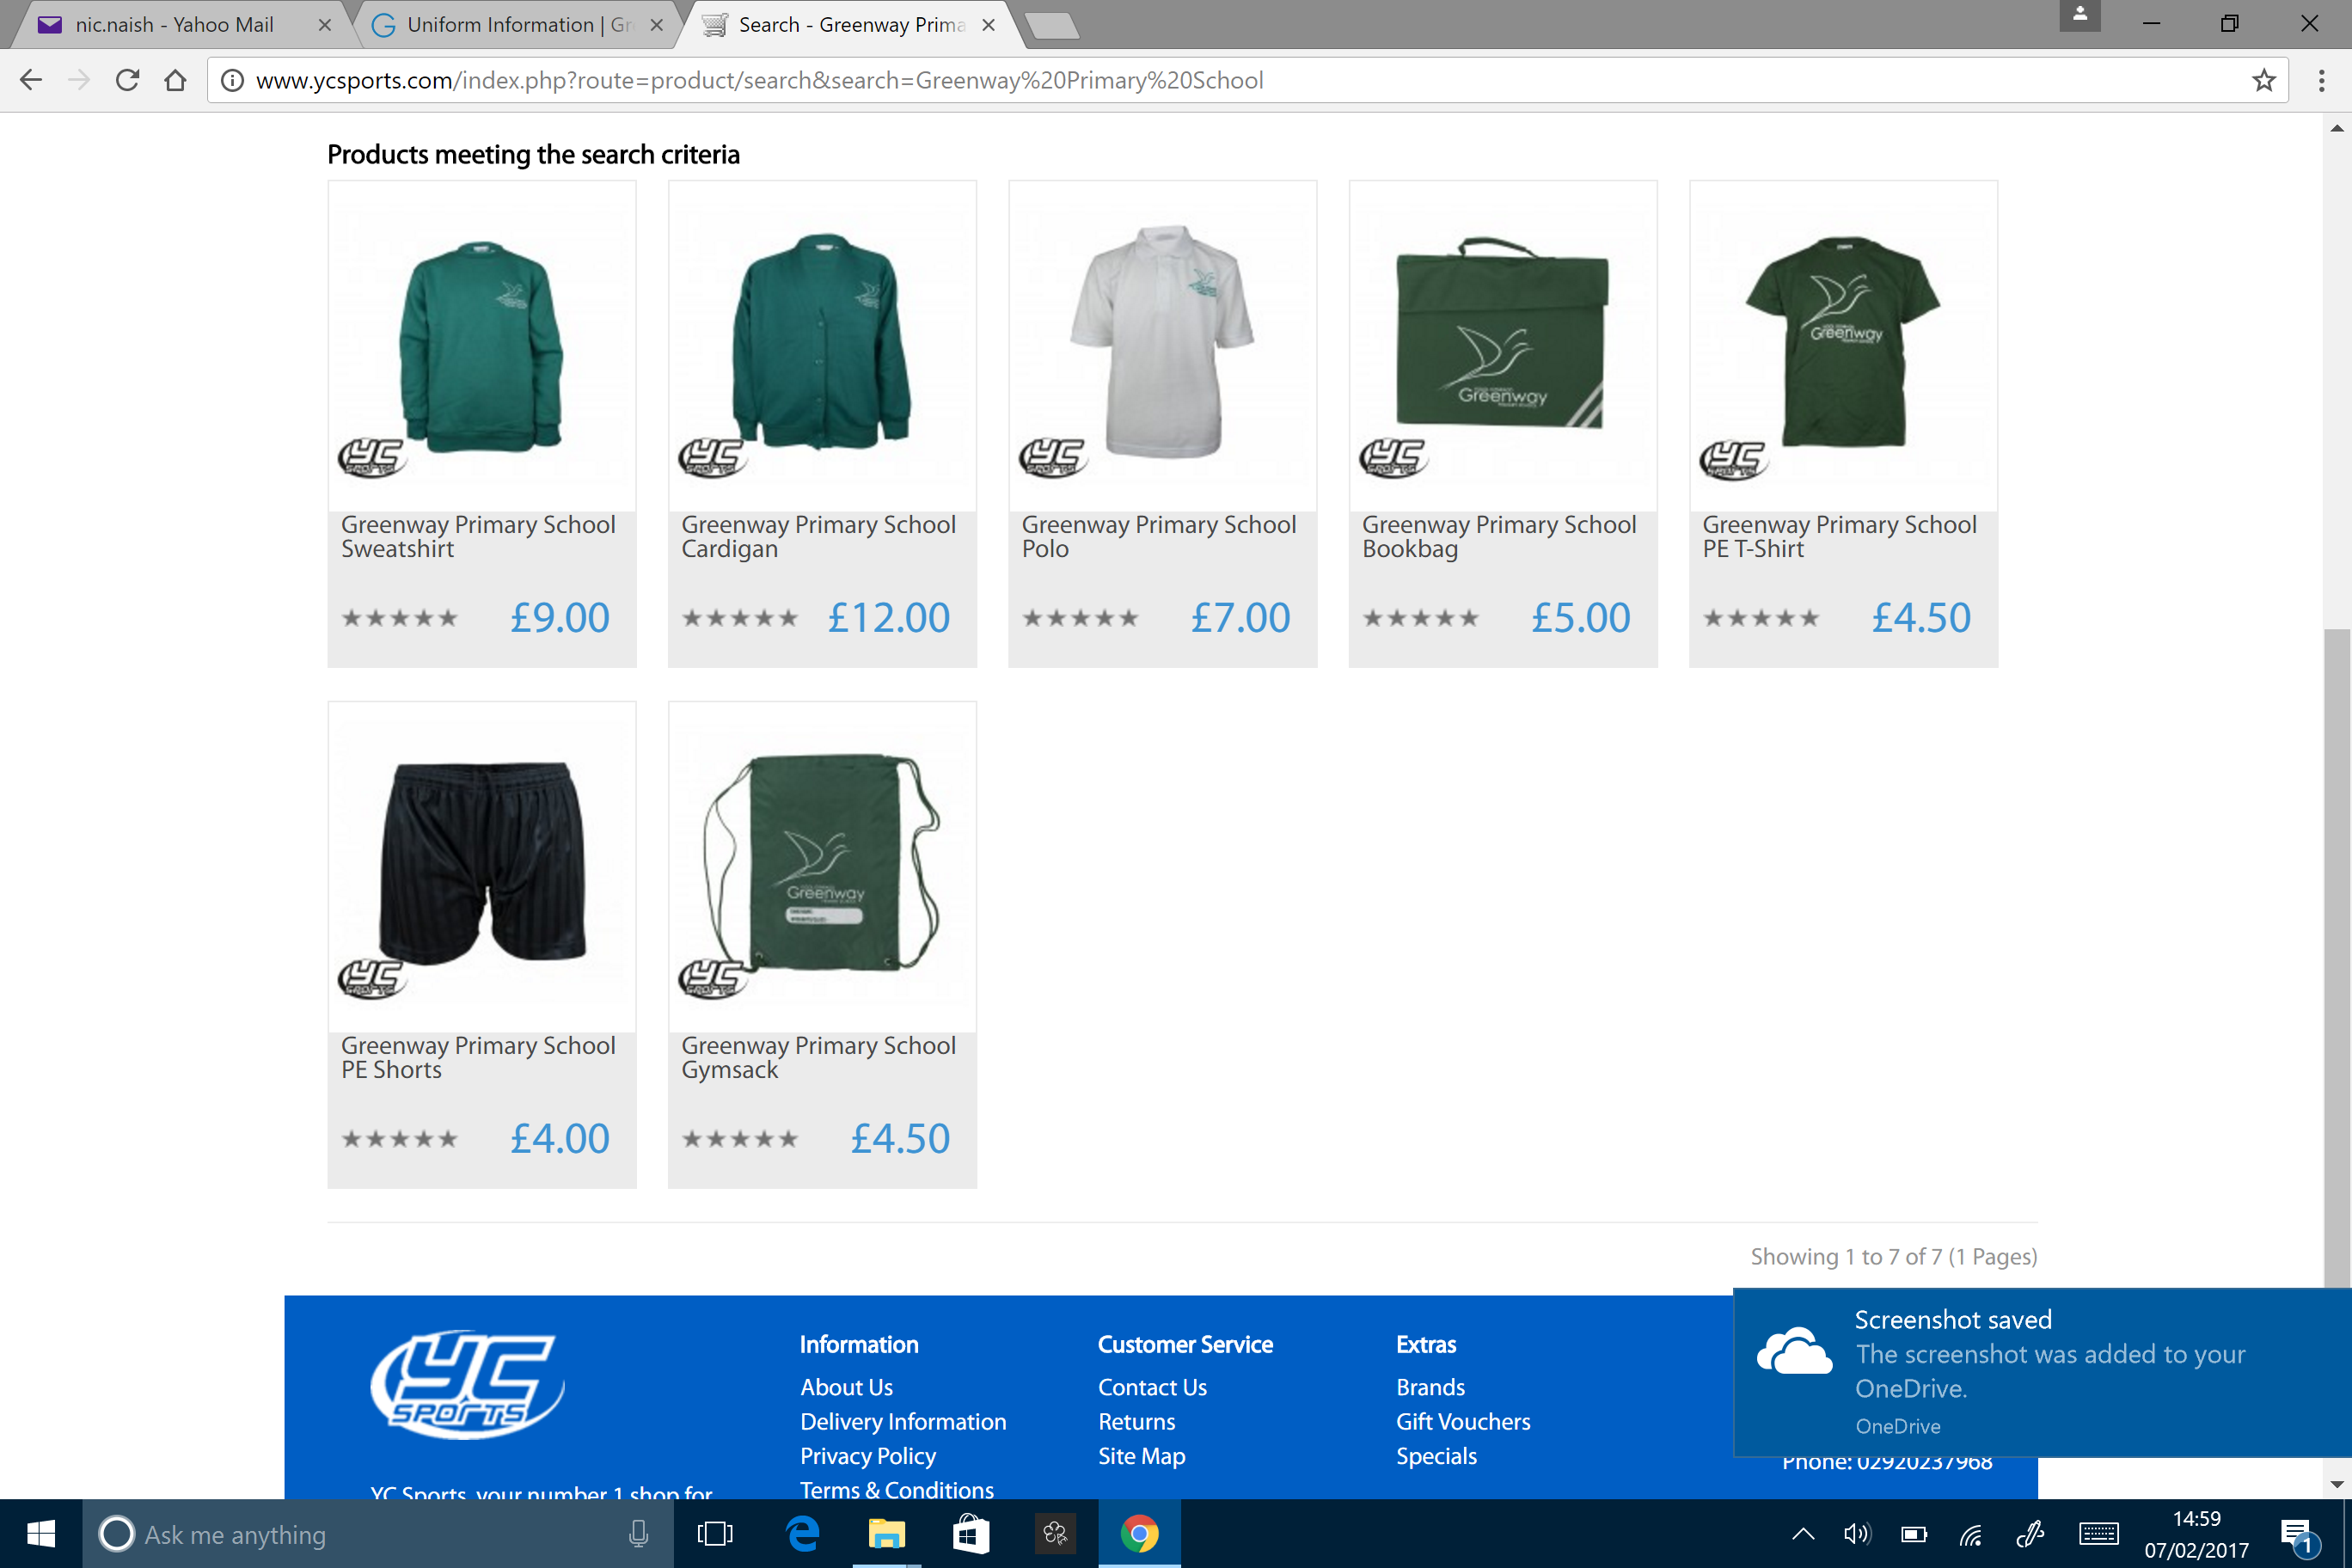Screen dimensions: 2352x1568
Task: Open the PE Shorts product image
Action: coord(482,866)
